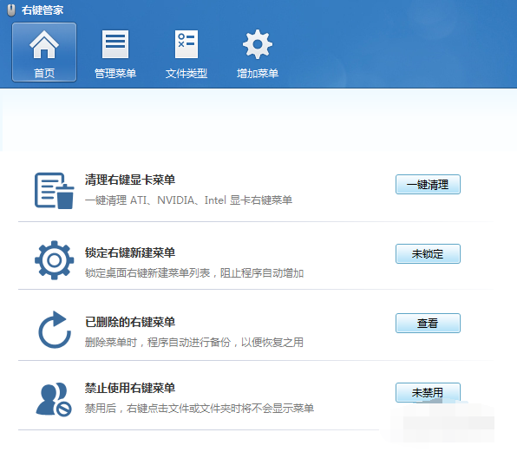
Task: Switch to the 文件类型 tab label
Action: coord(187,73)
